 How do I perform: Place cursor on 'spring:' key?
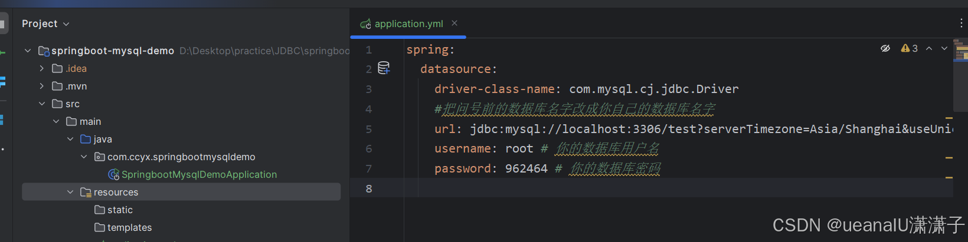[x=430, y=49]
